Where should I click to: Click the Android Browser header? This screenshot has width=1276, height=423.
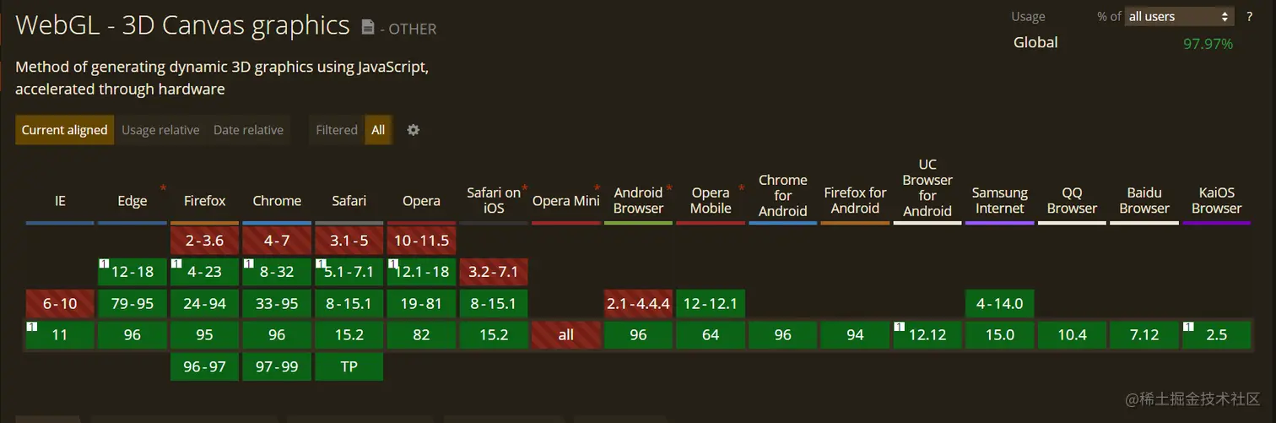pos(638,201)
